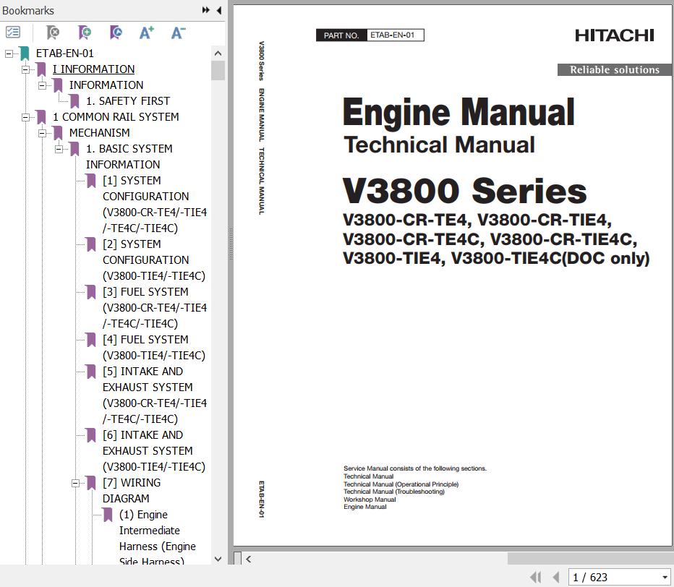
Task: Click bookmarks panel scroll up arrow
Action: tap(218, 53)
